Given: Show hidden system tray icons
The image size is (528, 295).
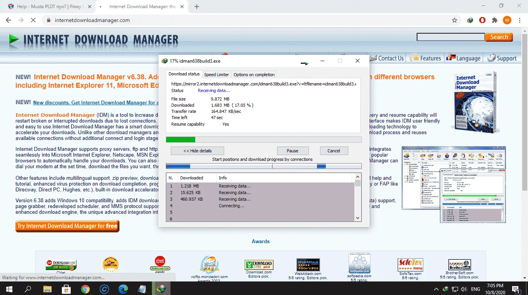Looking at the screenshot, I should pos(436,289).
